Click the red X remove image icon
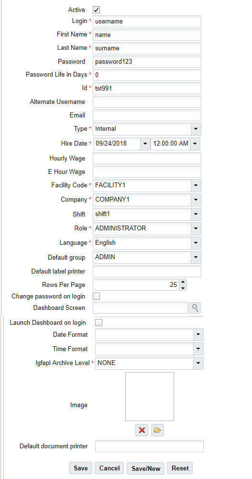The width and height of the screenshot is (252, 479). pos(142,430)
